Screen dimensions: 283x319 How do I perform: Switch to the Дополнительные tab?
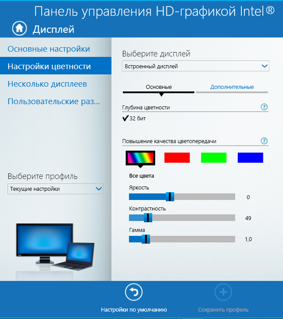[x=232, y=87]
